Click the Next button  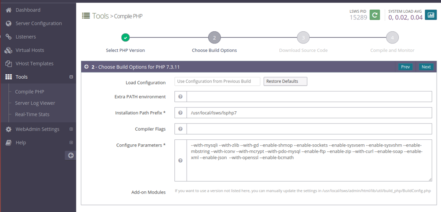426,67
